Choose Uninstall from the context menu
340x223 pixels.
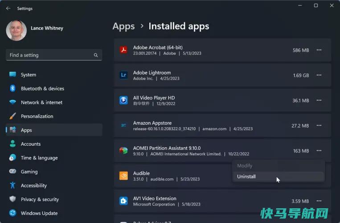pos(278,177)
